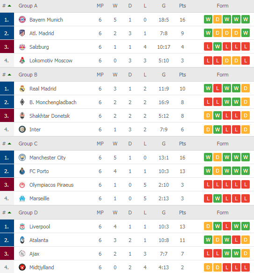Viewport: 254px width, 273px height.
Task: Click the Inter club crest
Action: (x=22, y=129)
